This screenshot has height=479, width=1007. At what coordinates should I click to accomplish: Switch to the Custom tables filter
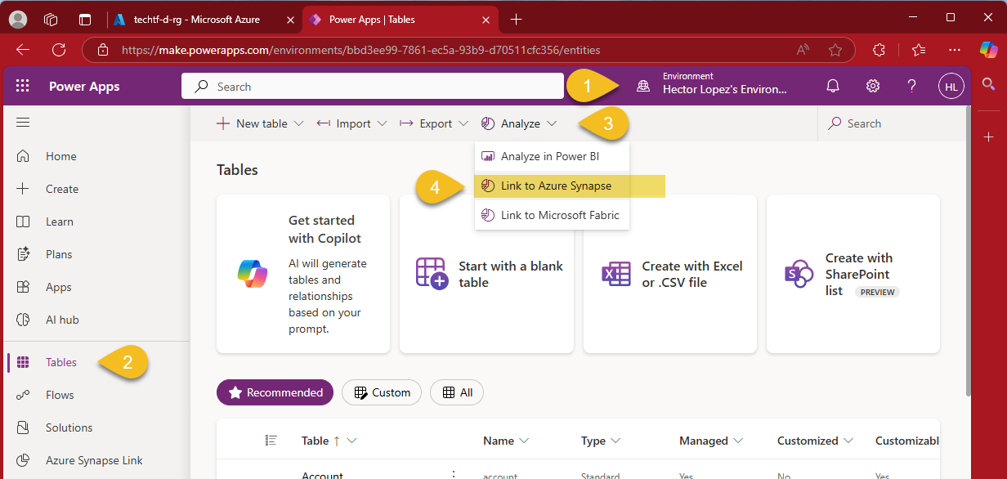(382, 392)
